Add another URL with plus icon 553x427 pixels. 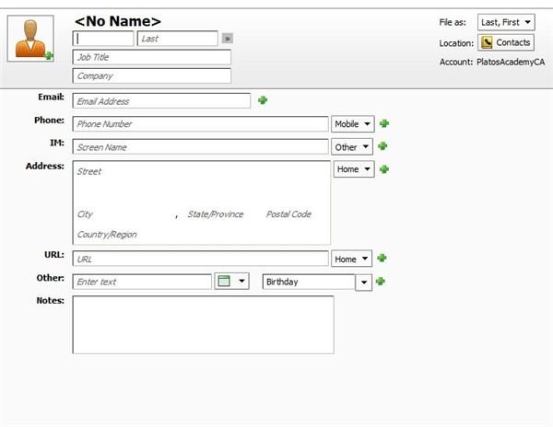pos(382,258)
